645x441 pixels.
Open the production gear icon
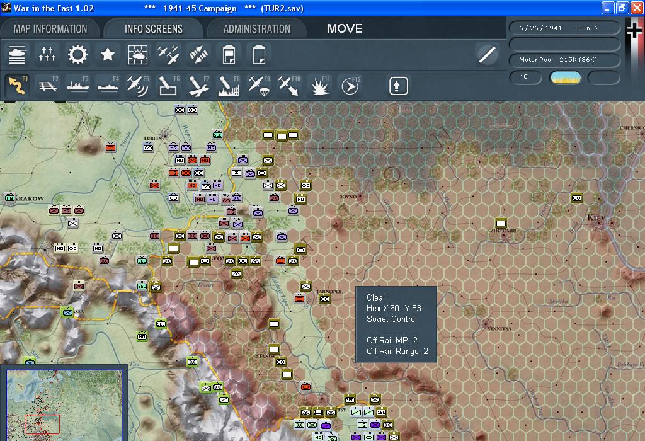(x=77, y=54)
